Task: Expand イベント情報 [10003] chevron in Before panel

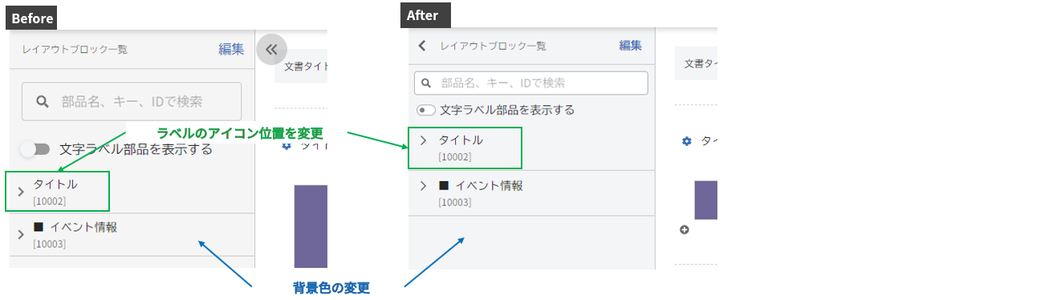Action: 21,234
